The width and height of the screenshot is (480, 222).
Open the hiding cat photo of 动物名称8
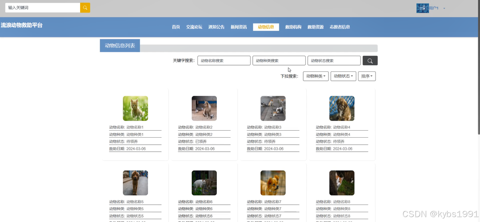pyautogui.click(x=342, y=183)
